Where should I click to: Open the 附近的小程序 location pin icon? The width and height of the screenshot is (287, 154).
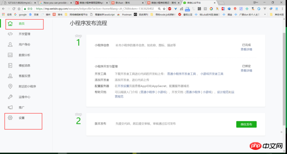pyautogui.click(x=10, y=86)
